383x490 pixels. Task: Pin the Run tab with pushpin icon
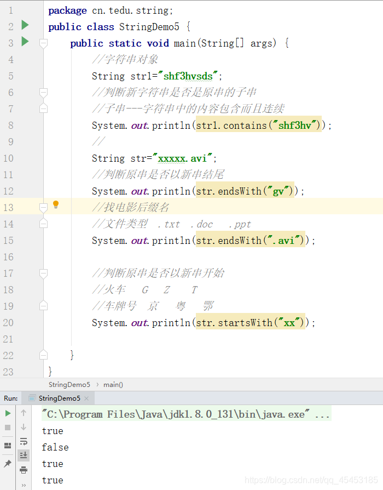click(8, 464)
